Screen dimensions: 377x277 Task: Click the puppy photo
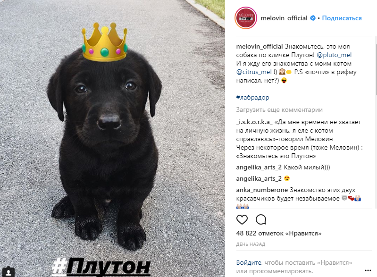pyautogui.click(x=112, y=139)
